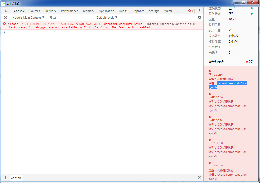The width and height of the screenshot is (260, 183).
Task: Close the bottom console drawer
Action: click(199, 177)
